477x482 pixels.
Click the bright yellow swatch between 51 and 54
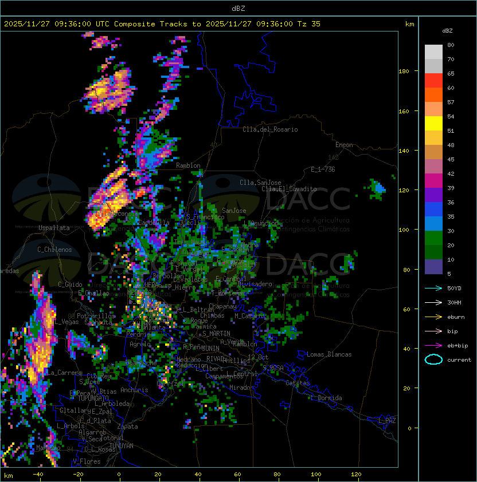[x=433, y=123]
